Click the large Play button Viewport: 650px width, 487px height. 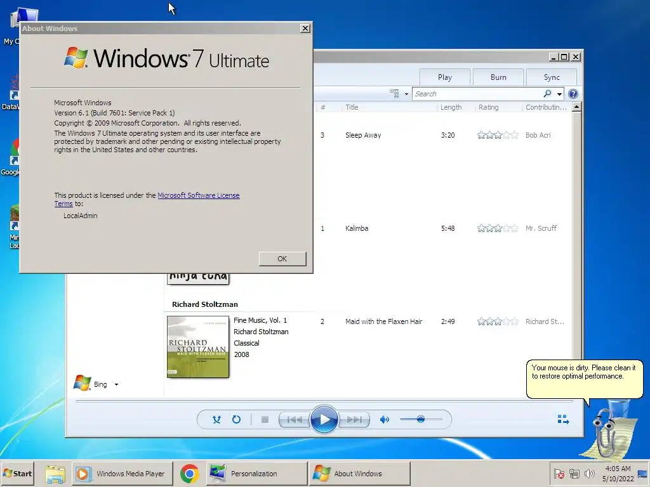coord(324,420)
